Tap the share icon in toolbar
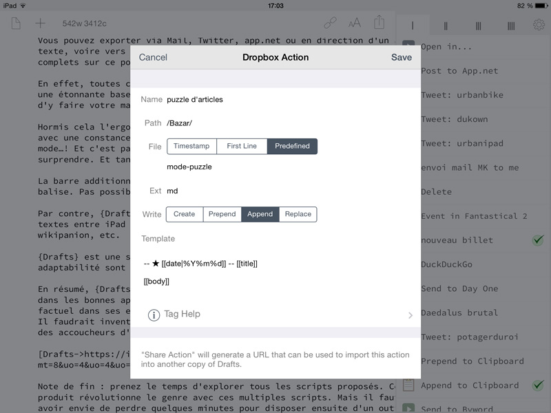Viewport: 551px width, 413px height. pyautogui.click(x=380, y=22)
